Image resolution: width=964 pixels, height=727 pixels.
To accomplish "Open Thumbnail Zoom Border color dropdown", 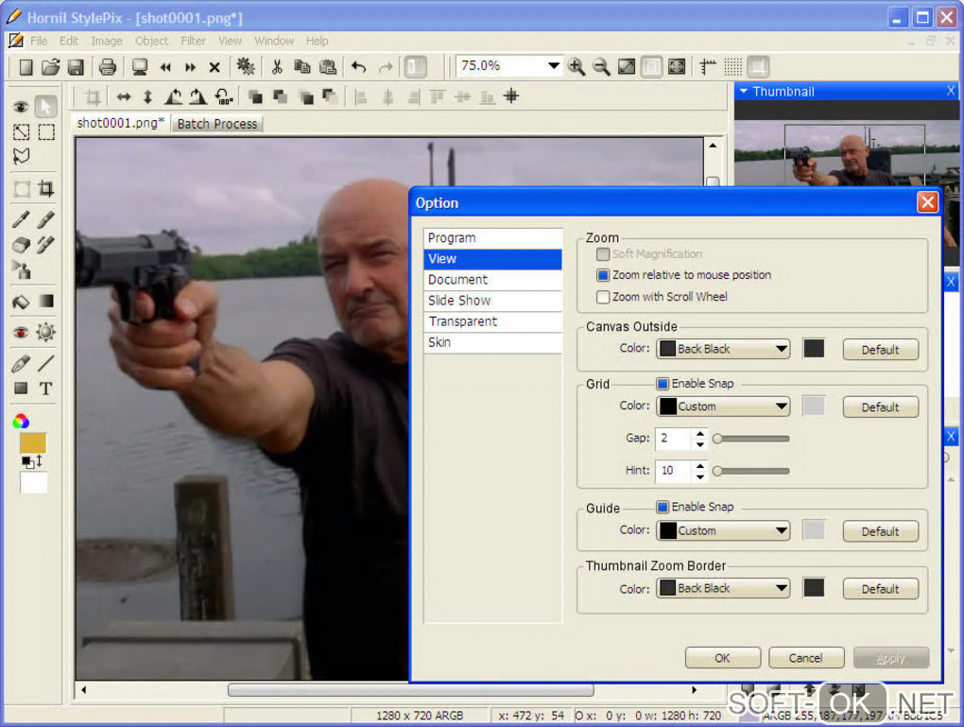I will [723, 588].
